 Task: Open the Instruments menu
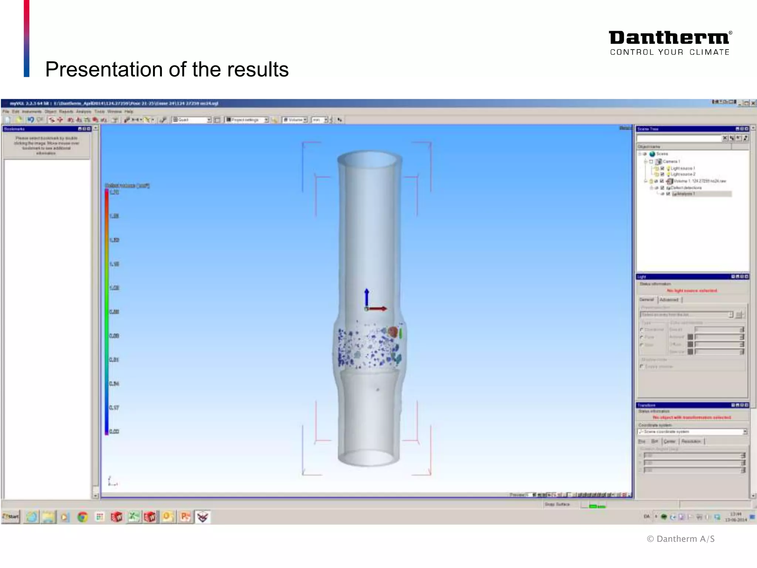[x=32, y=111]
